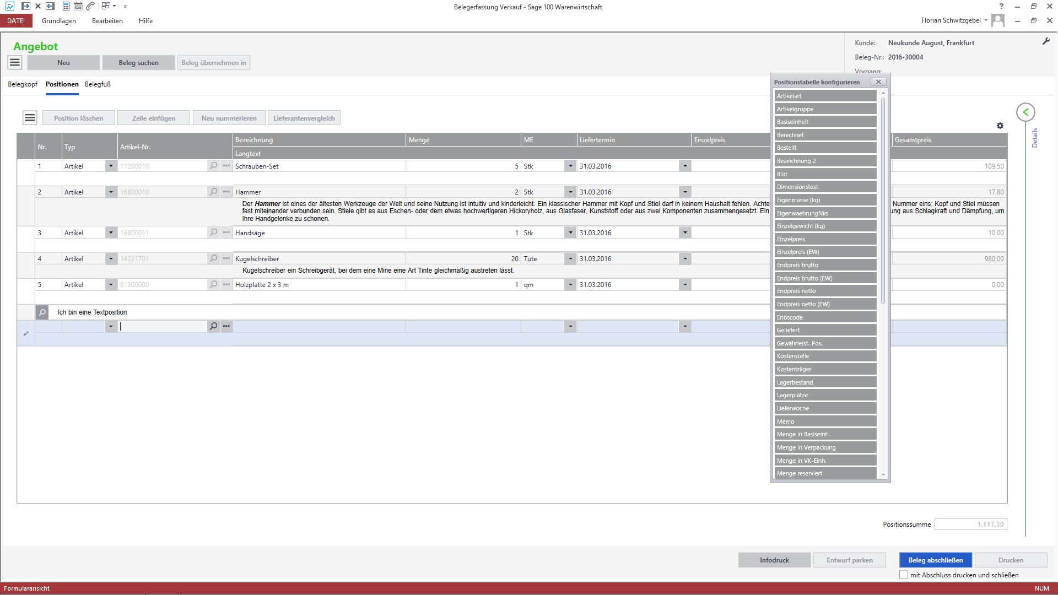Open the Grundlagen menu
Viewport: 1058px width, 595px height.
click(x=59, y=21)
